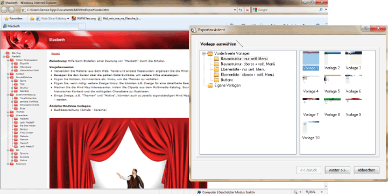Expand the Web Slice-Katalog dropdown arrow

point(68,18)
